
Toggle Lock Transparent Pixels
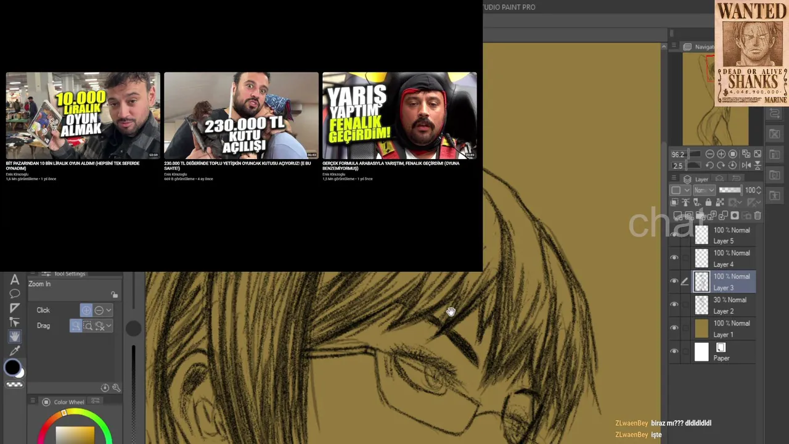tap(720, 202)
